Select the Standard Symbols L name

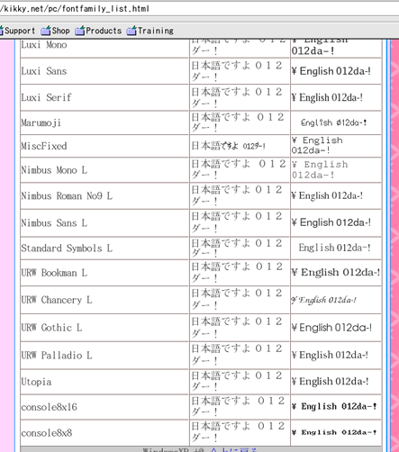(x=67, y=249)
